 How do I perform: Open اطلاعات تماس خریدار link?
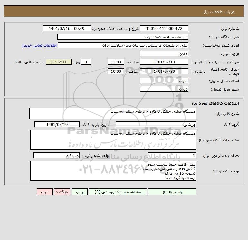pyautogui.click(x=39, y=45)
